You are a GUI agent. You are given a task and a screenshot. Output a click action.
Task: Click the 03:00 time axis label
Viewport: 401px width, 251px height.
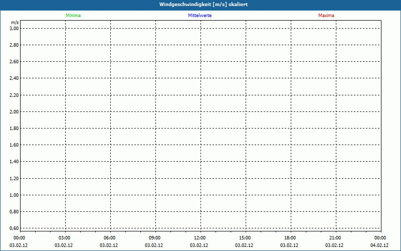[65, 238]
